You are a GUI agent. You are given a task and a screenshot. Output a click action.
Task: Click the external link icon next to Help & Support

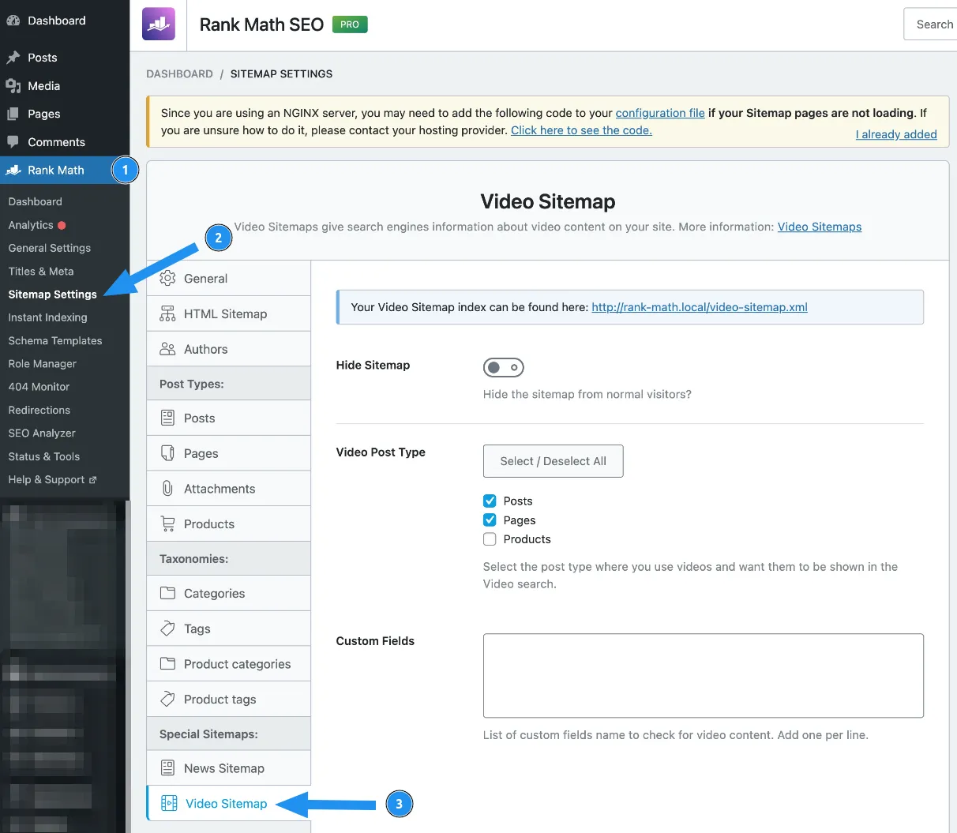tap(93, 480)
